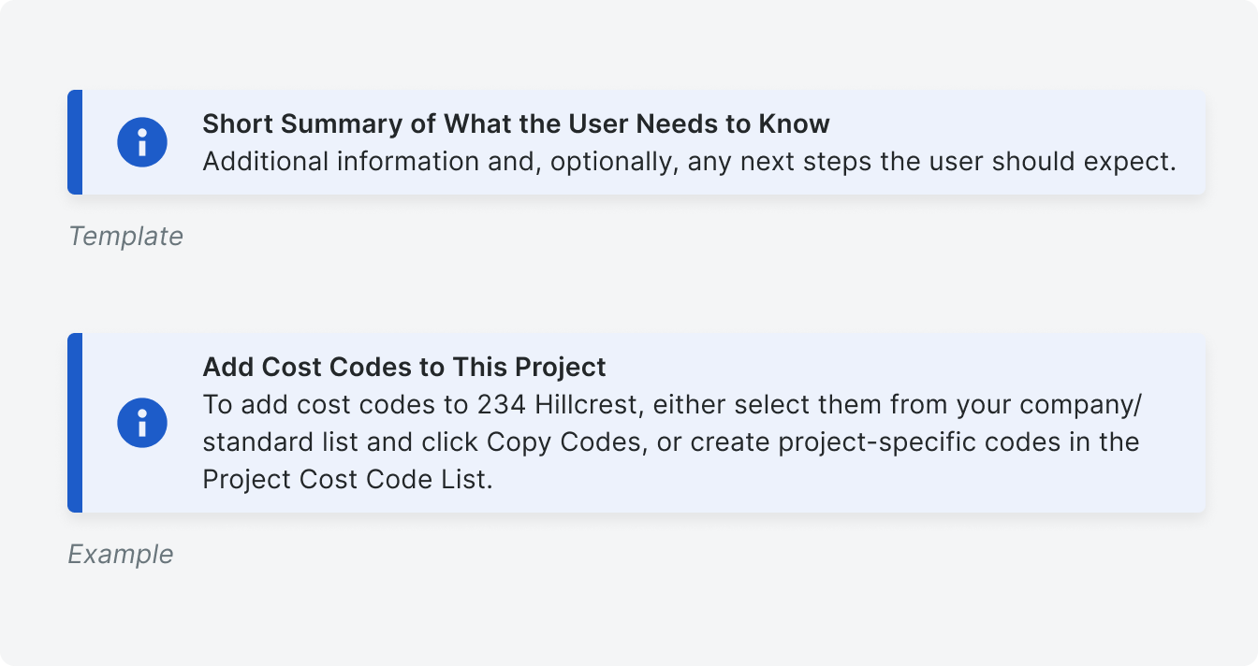Click the 'Additional information and, optionally' body text
Viewport: 1258px width, 666px height.
pos(441,161)
